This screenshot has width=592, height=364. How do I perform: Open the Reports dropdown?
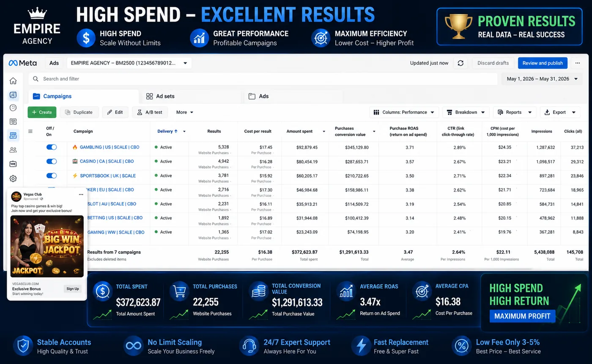[515, 112]
